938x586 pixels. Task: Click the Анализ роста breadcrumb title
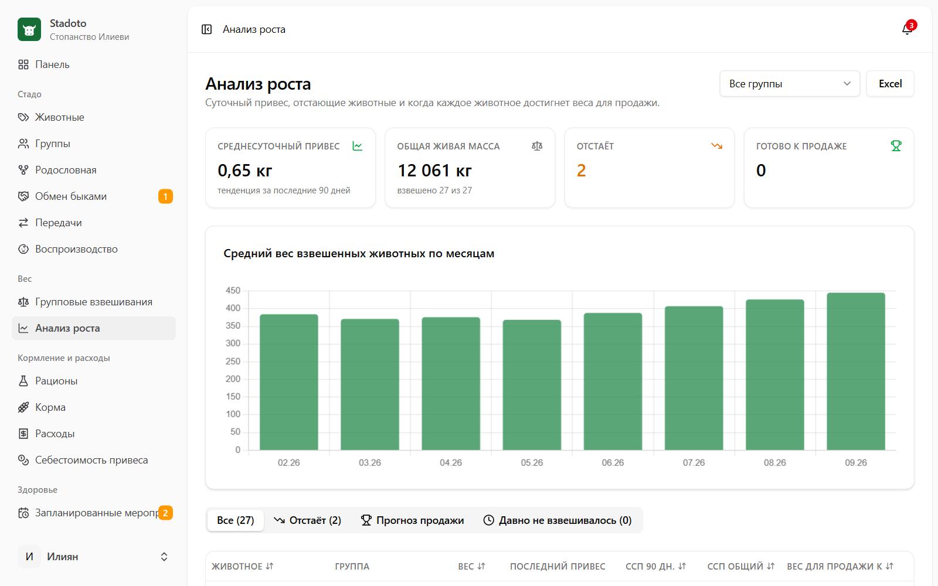pos(254,29)
